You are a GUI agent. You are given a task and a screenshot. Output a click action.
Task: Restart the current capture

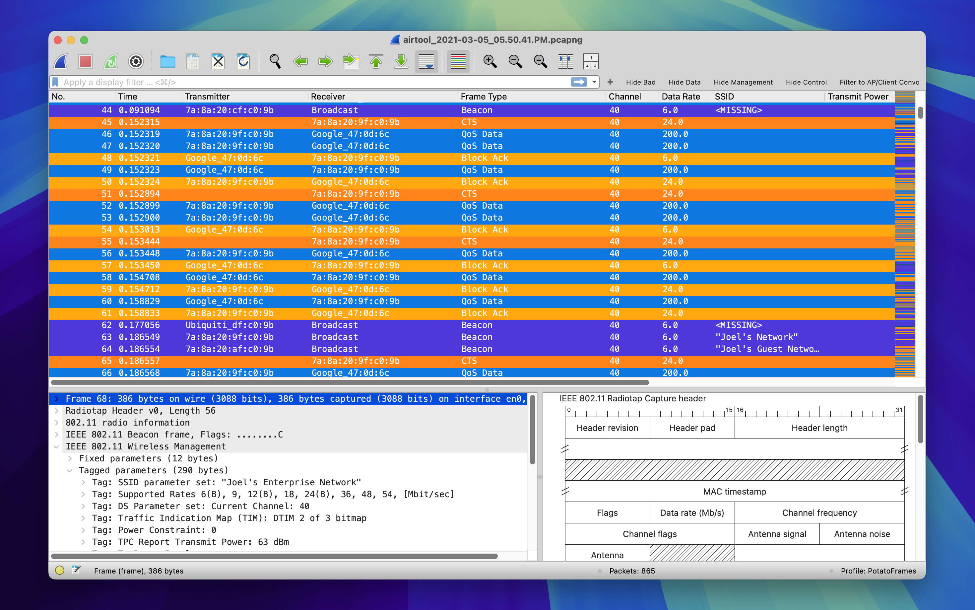[111, 62]
